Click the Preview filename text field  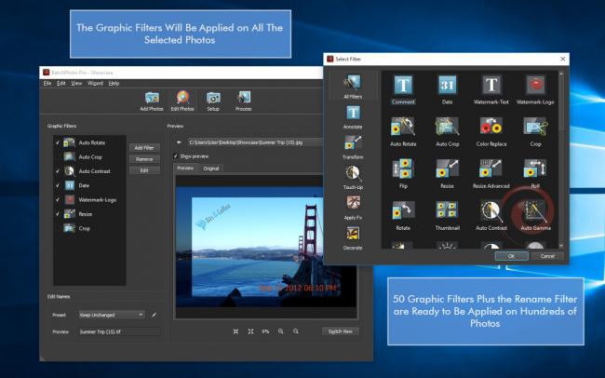click(x=118, y=331)
